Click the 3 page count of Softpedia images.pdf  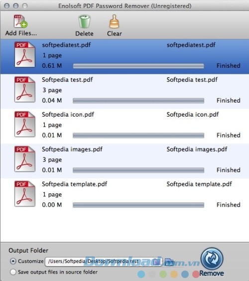tap(52, 159)
